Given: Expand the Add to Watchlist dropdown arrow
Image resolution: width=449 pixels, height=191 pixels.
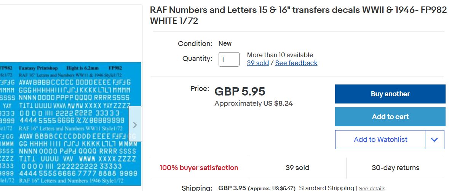Looking at the screenshot, I should pos(435,140).
